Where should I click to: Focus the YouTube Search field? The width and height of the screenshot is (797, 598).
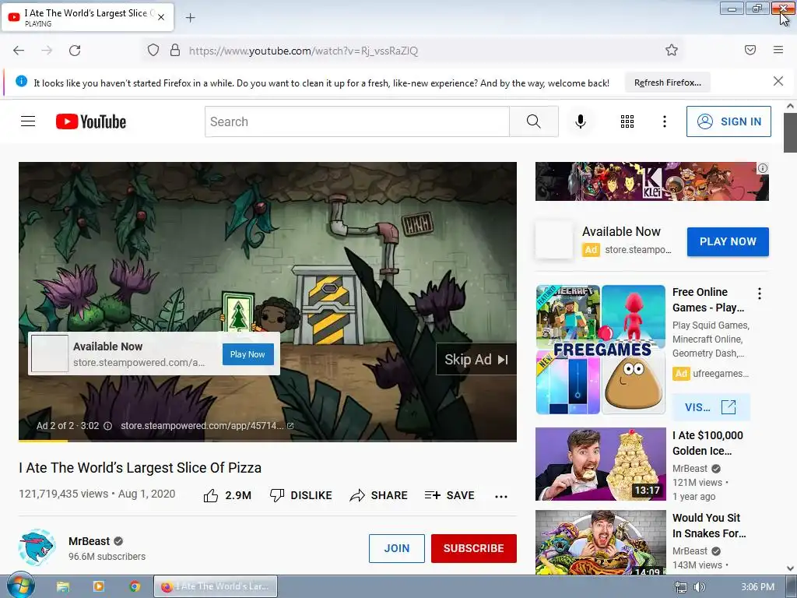click(x=357, y=121)
